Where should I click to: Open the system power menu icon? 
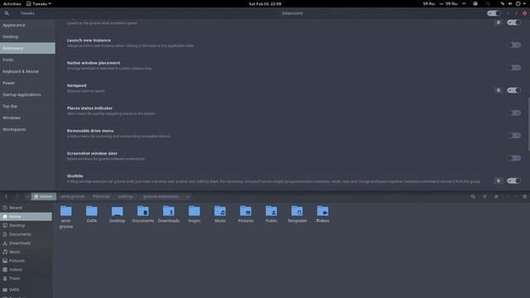(x=518, y=3)
